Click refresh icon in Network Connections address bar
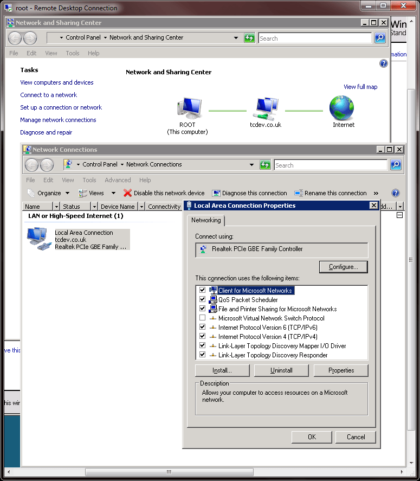420x481 pixels. (265, 165)
